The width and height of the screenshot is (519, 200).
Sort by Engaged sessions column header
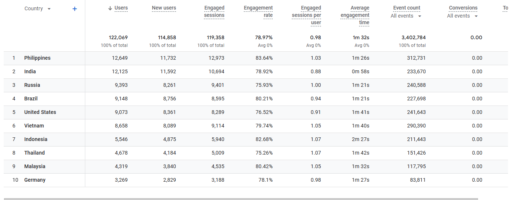[x=214, y=12]
